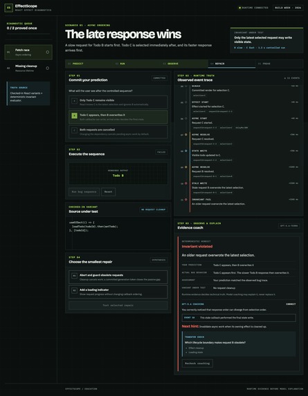Click the '0 / 2 proved once' counter
The width and height of the screenshot is (308, 396).
click(21, 28)
